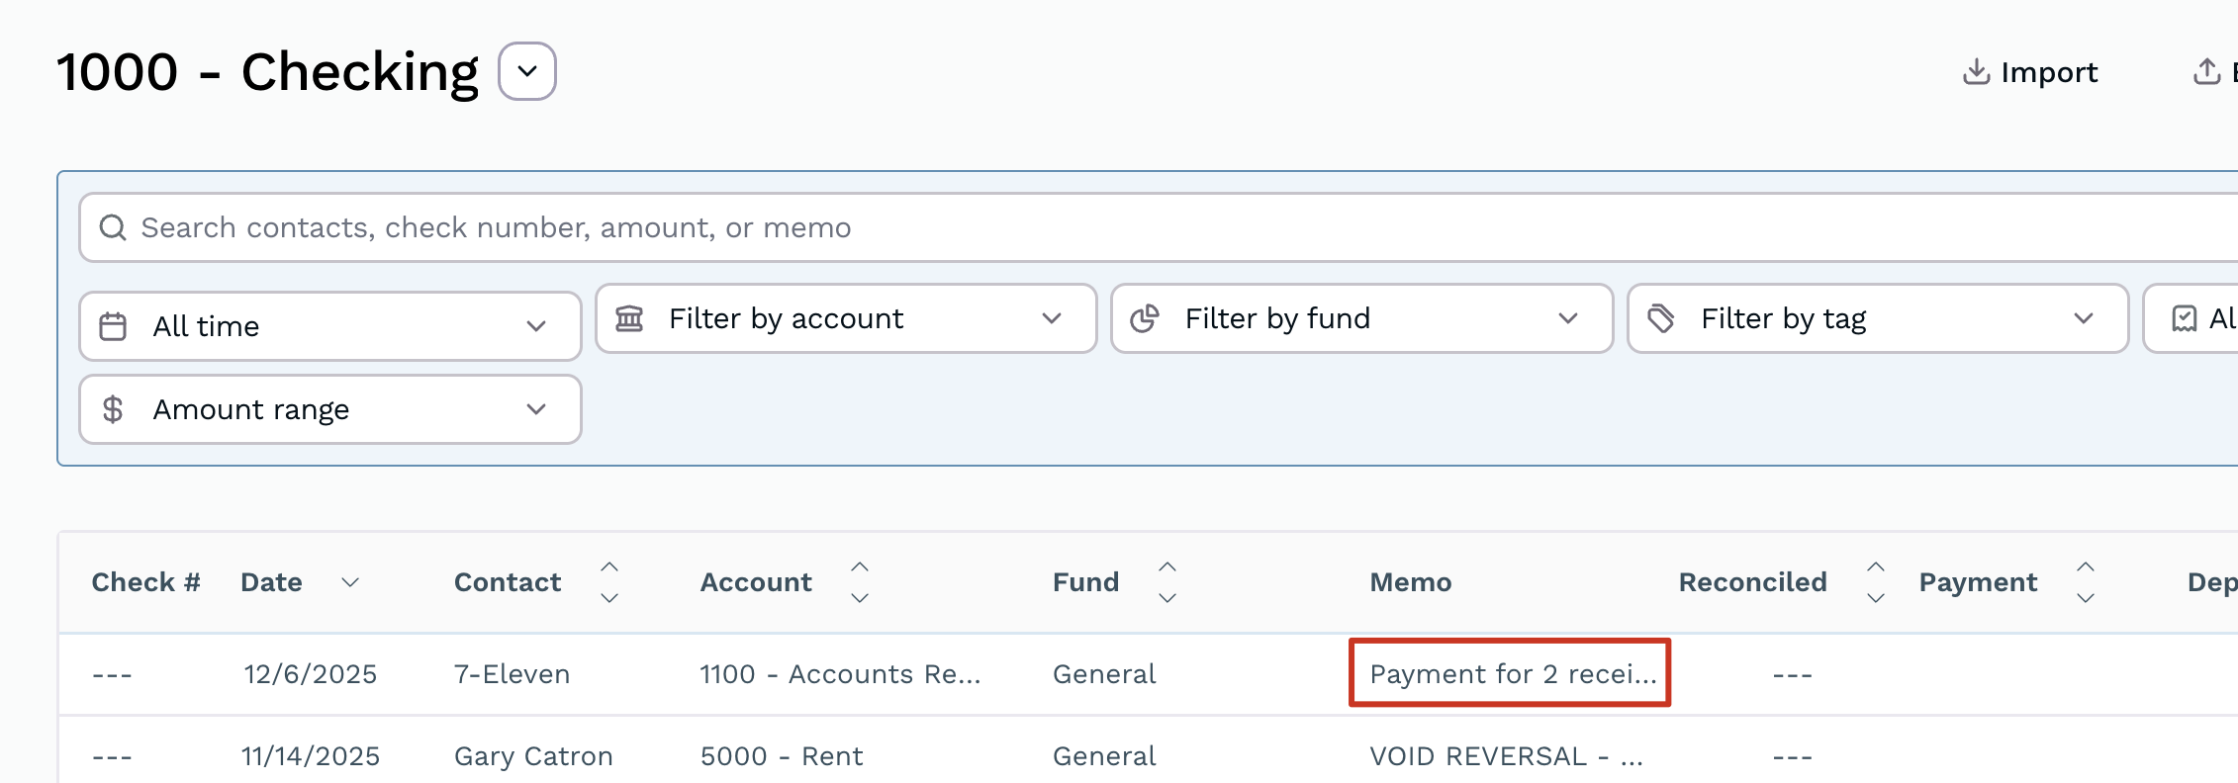Click the export upload icon
The height and width of the screenshot is (783, 2238).
[2206, 72]
